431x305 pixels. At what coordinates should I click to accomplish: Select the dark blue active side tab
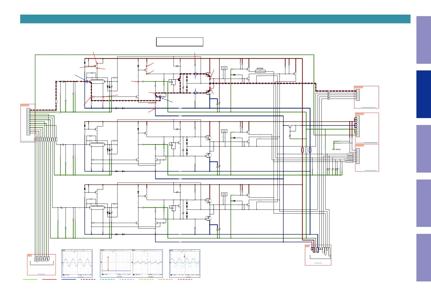pyautogui.click(x=424, y=94)
